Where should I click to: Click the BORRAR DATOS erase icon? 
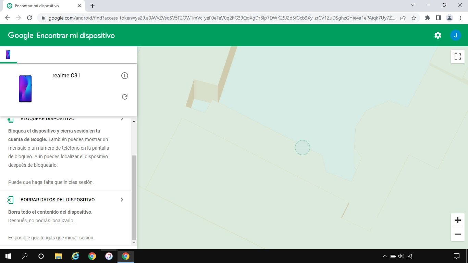10,199
